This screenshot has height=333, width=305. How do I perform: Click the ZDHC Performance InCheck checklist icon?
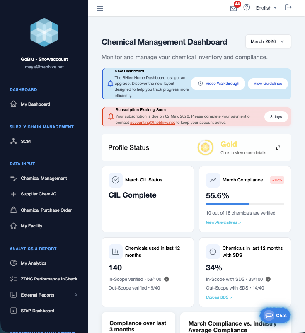tap(13, 279)
